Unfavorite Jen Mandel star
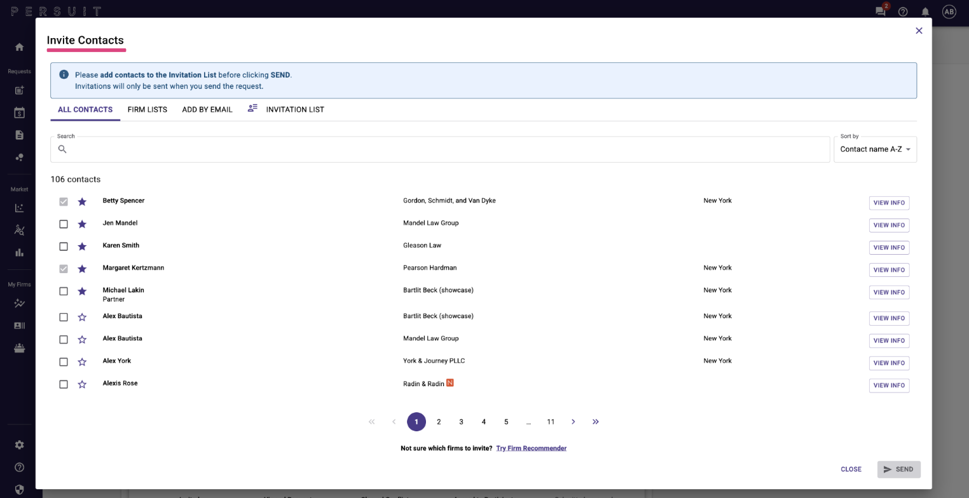This screenshot has width=969, height=498. tap(82, 224)
